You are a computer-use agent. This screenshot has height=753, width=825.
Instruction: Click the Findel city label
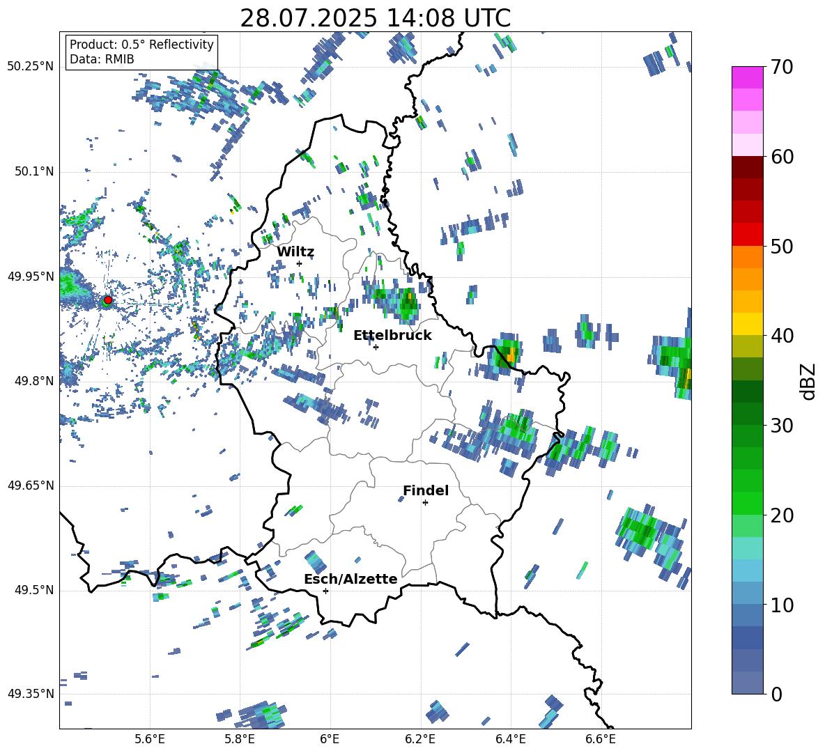click(426, 490)
